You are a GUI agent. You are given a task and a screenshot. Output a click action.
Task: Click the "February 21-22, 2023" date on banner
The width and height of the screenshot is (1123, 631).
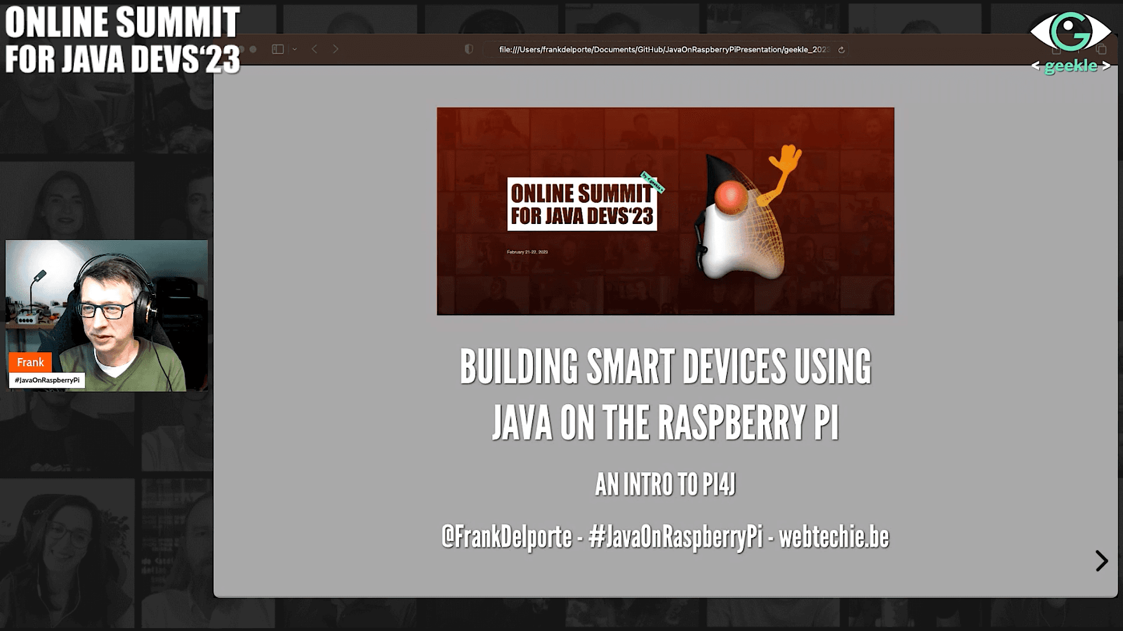pyautogui.click(x=527, y=252)
